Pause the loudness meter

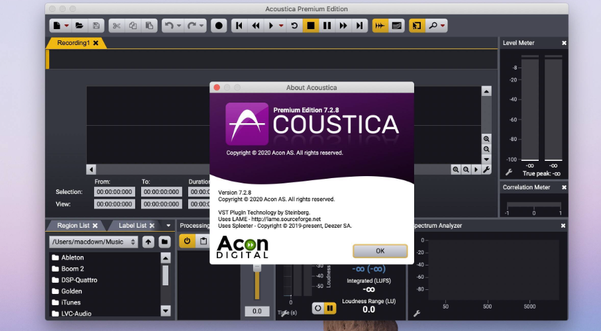point(330,308)
